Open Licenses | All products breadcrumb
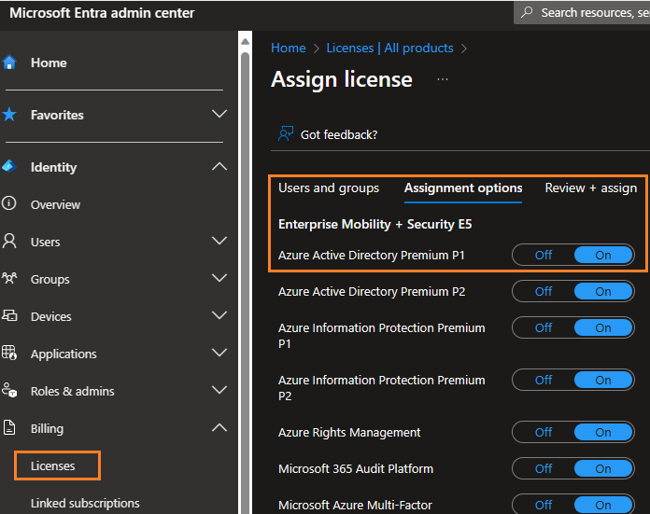 pos(389,49)
